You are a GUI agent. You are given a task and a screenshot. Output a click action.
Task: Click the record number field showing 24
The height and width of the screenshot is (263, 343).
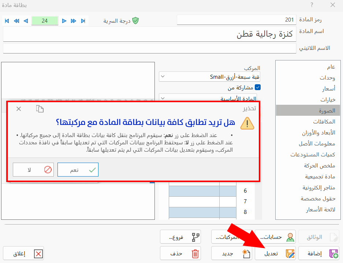point(45,21)
